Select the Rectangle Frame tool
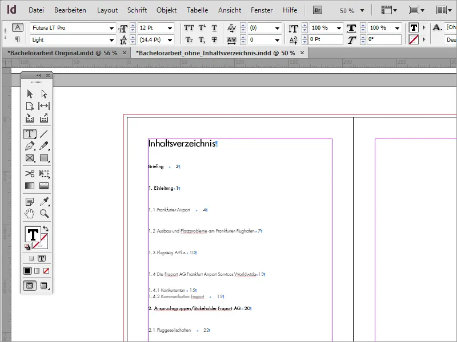 (x=30, y=158)
